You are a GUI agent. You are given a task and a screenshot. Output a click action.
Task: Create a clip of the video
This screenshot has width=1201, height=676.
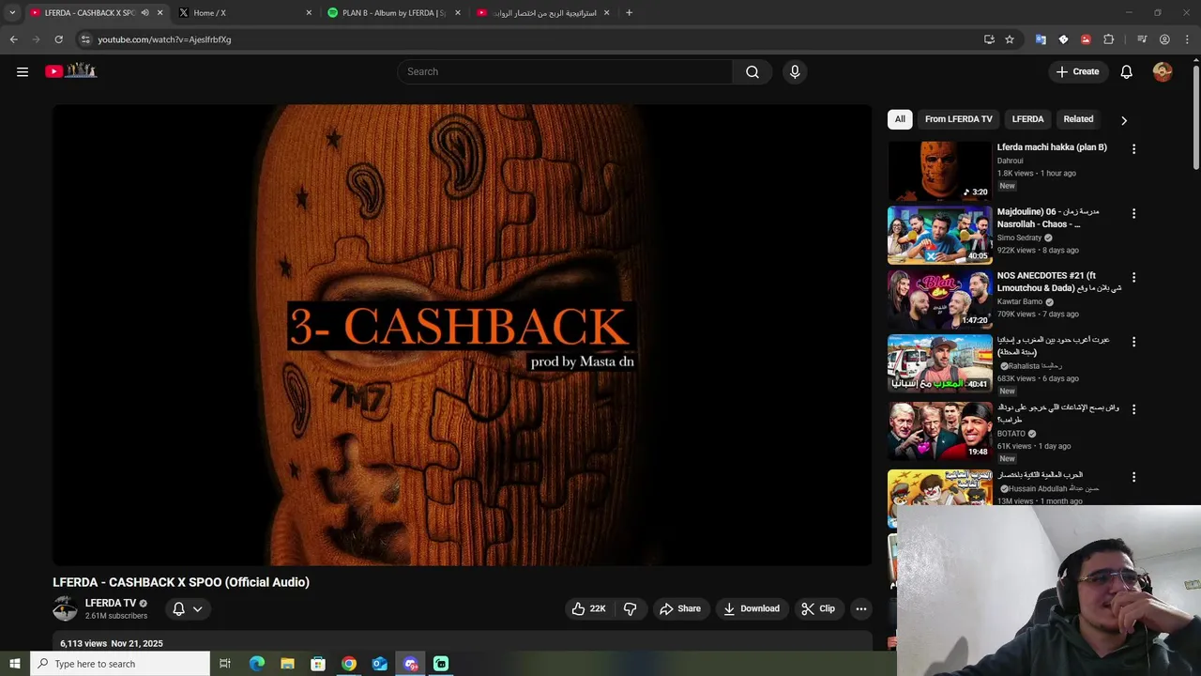point(818,608)
